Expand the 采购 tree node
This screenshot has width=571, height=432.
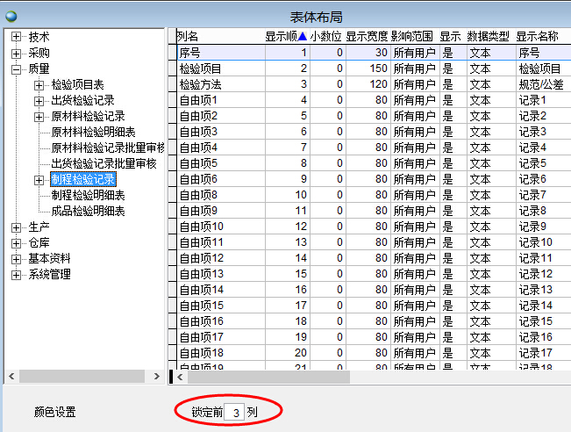tap(17, 53)
